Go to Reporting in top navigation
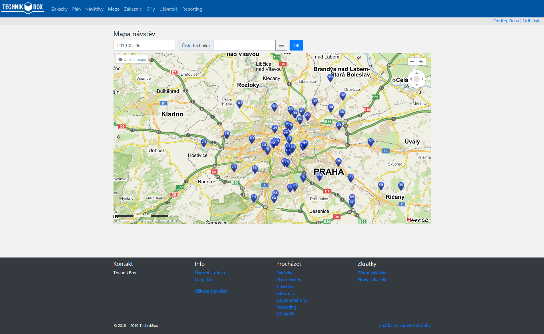Image resolution: width=544 pixels, height=334 pixels. coord(192,9)
